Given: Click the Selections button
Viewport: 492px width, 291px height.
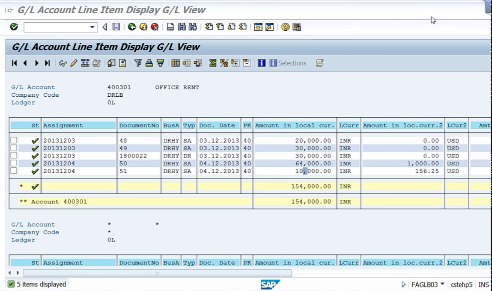Looking at the screenshot, I should pyautogui.click(x=288, y=63).
